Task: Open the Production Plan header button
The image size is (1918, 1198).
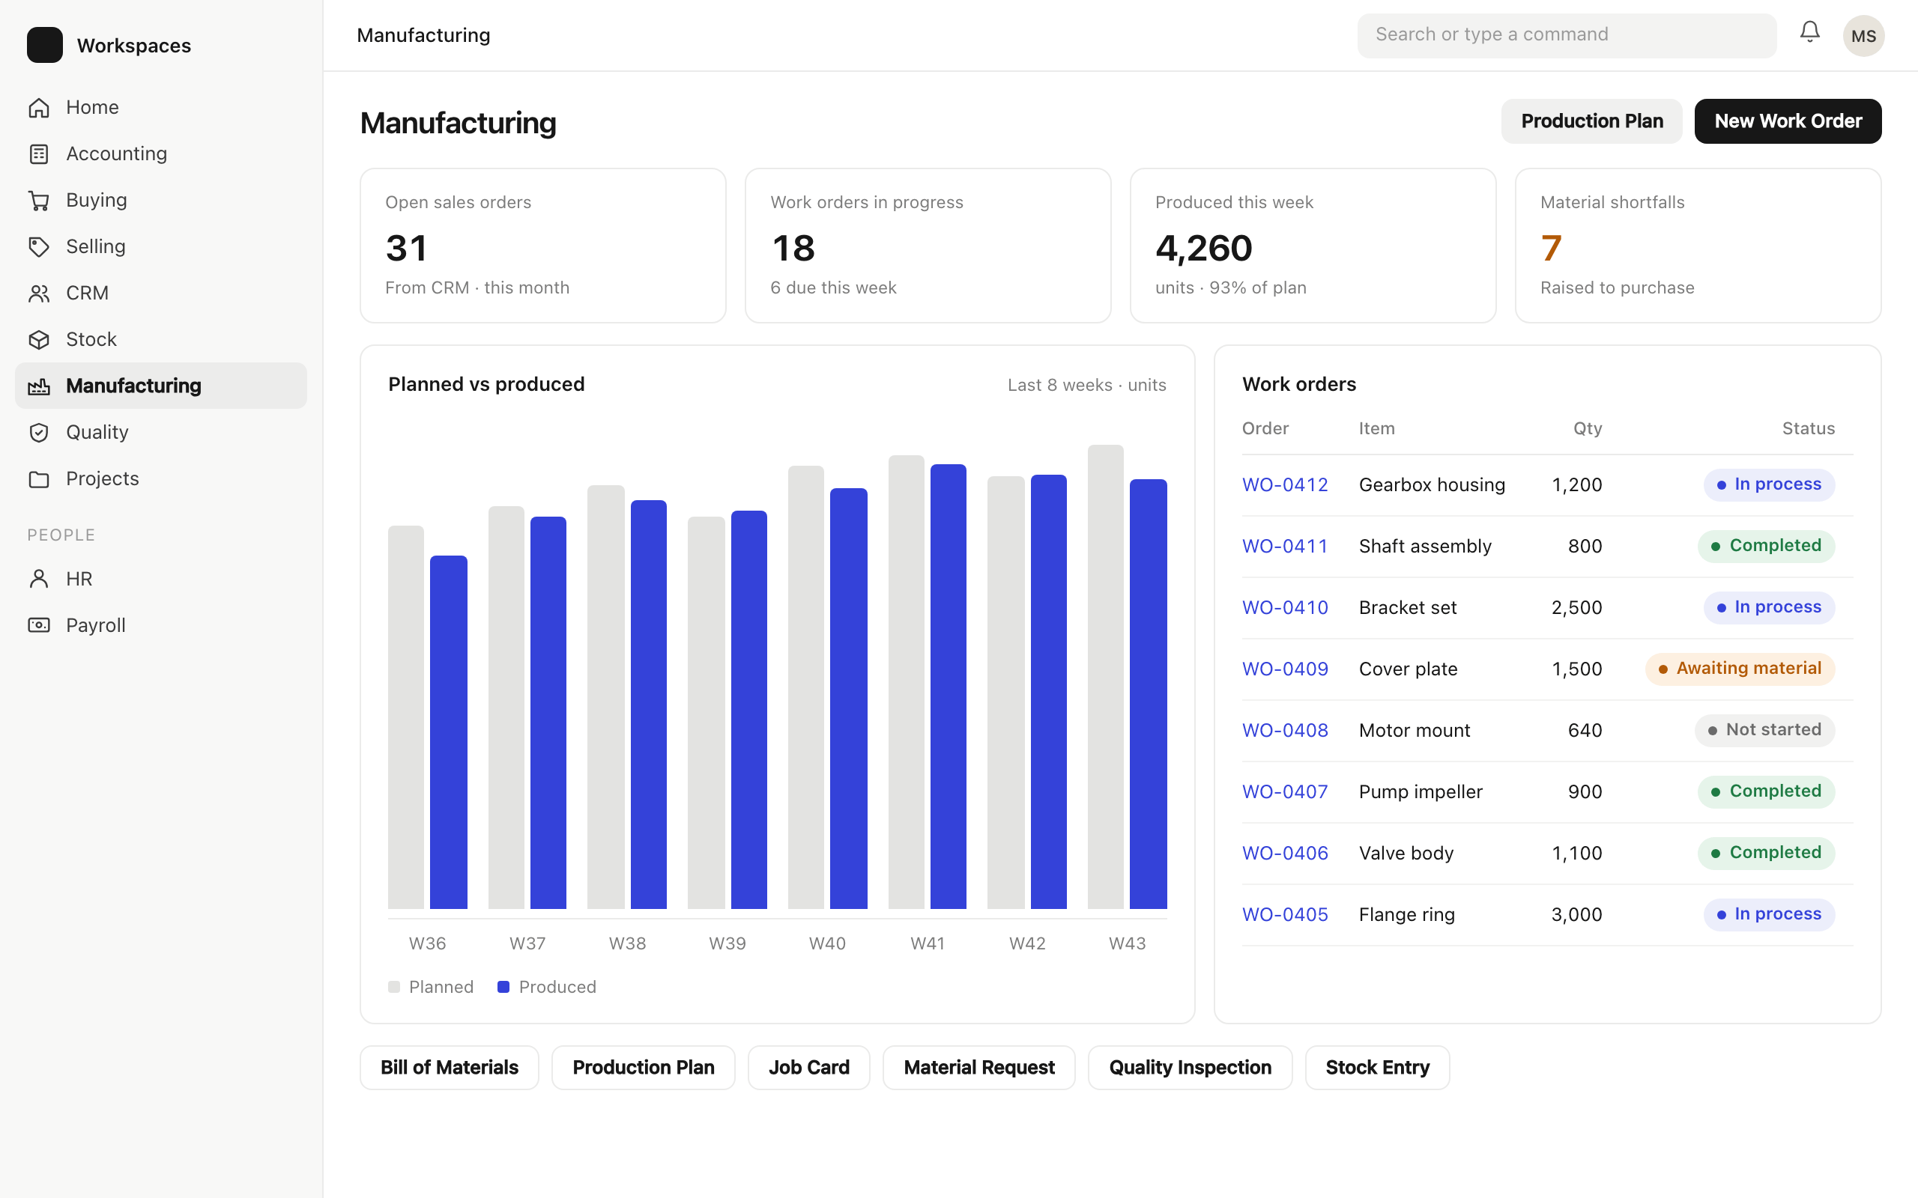Action: click(1591, 121)
